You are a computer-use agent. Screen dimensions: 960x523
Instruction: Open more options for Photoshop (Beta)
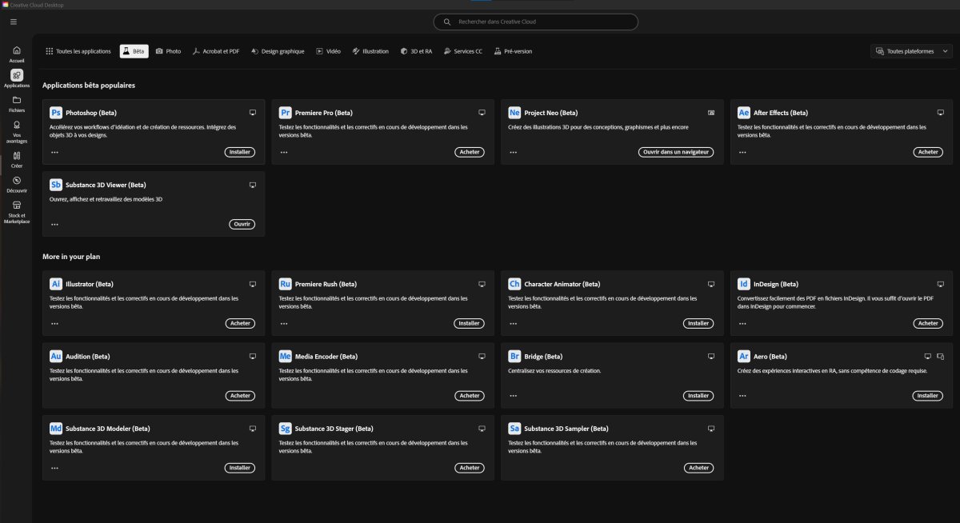pos(54,152)
